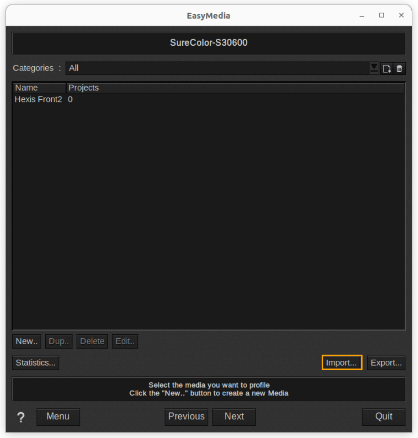Duplicate media using the Dup.. button
This screenshot has width=418, height=438.
point(59,341)
